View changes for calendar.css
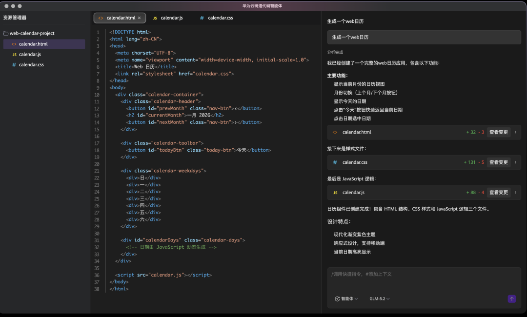 click(x=498, y=162)
